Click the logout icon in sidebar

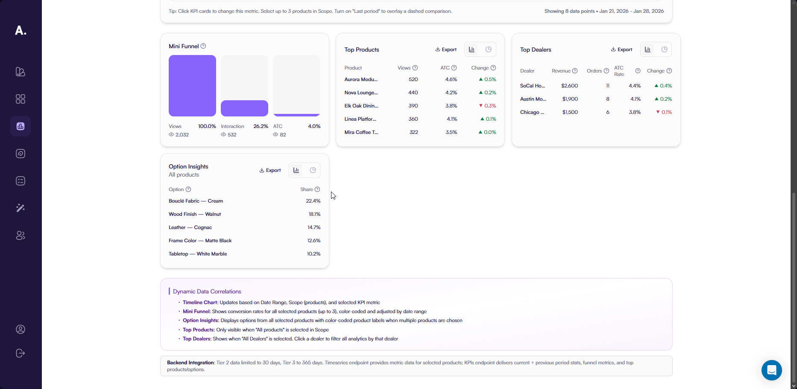coord(21,353)
